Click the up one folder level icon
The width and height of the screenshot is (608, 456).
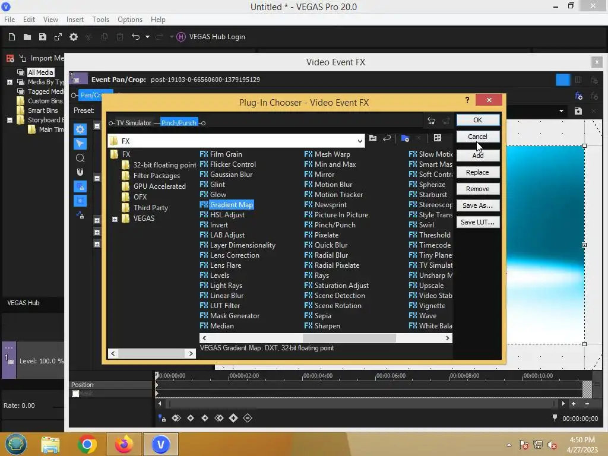(x=373, y=138)
